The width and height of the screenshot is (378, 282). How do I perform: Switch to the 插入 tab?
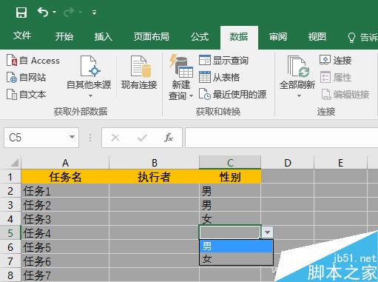point(104,36)
